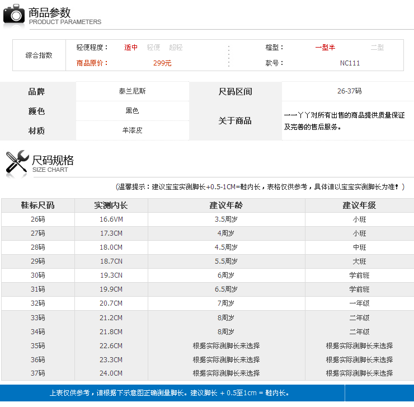The height and width of the screenshot is (407, 414).
Task: Click the 大班 grade cell
Action: [359, 261]
